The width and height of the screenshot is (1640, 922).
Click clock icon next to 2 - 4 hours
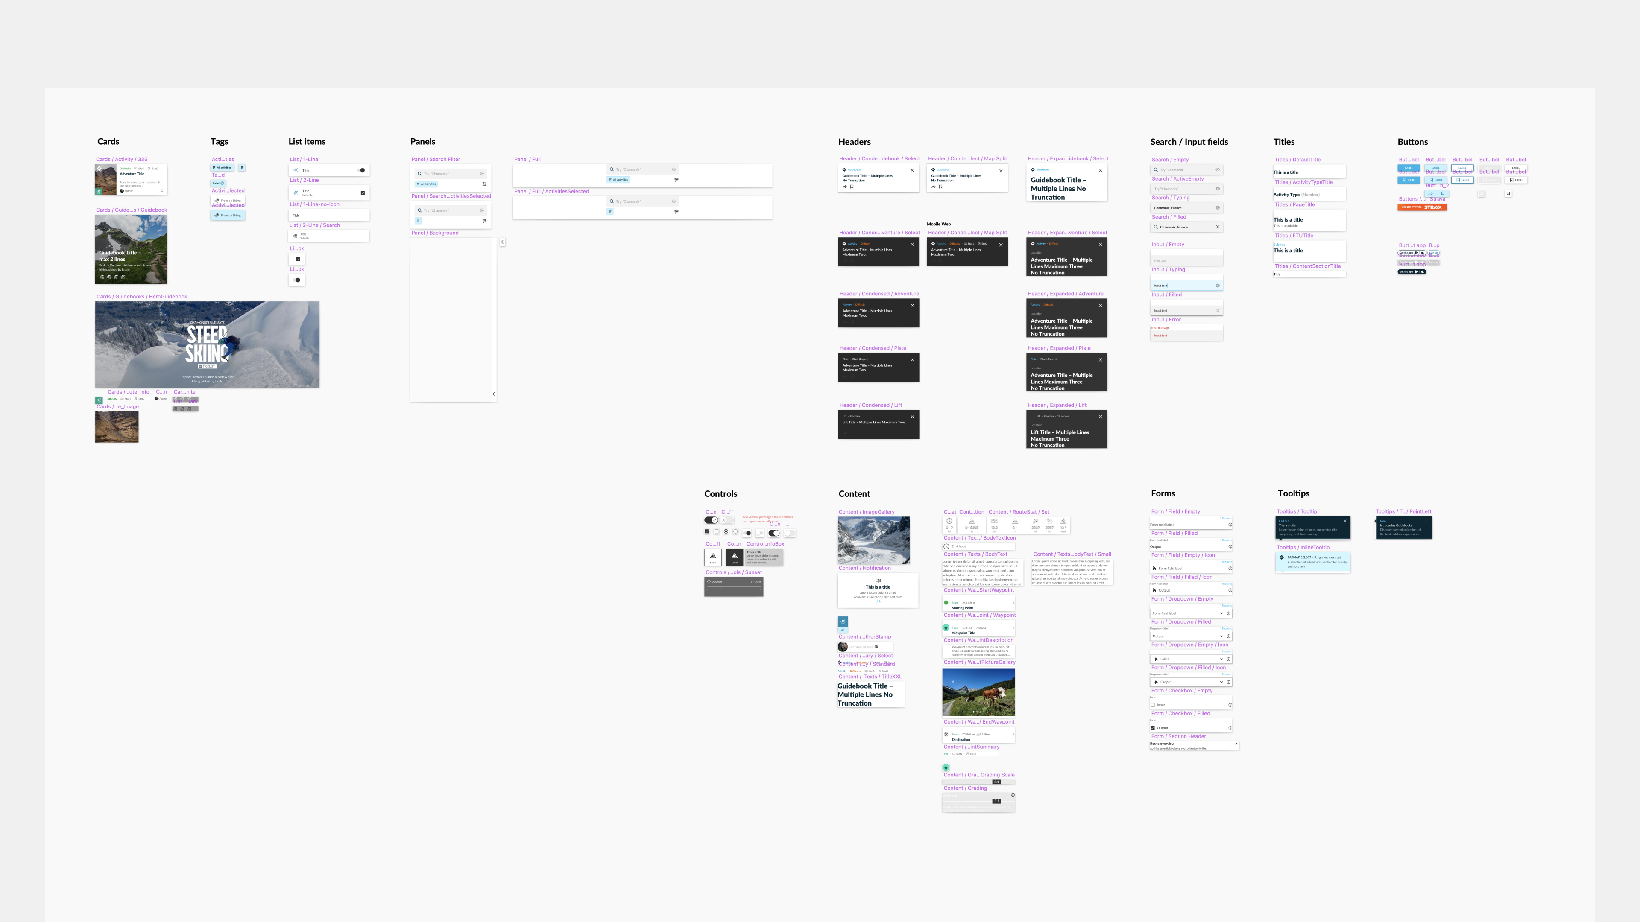(x=946, y=546)
